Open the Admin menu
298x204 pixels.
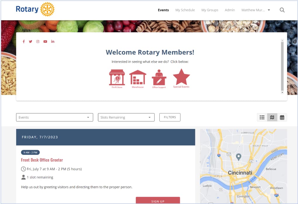[230, 10]
